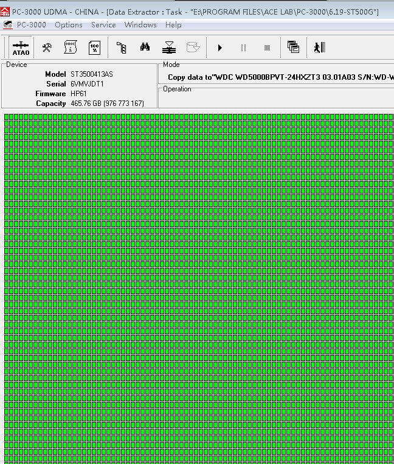
Task: Open the hammer and wrench utilities tool
Action: pos(47,47)
